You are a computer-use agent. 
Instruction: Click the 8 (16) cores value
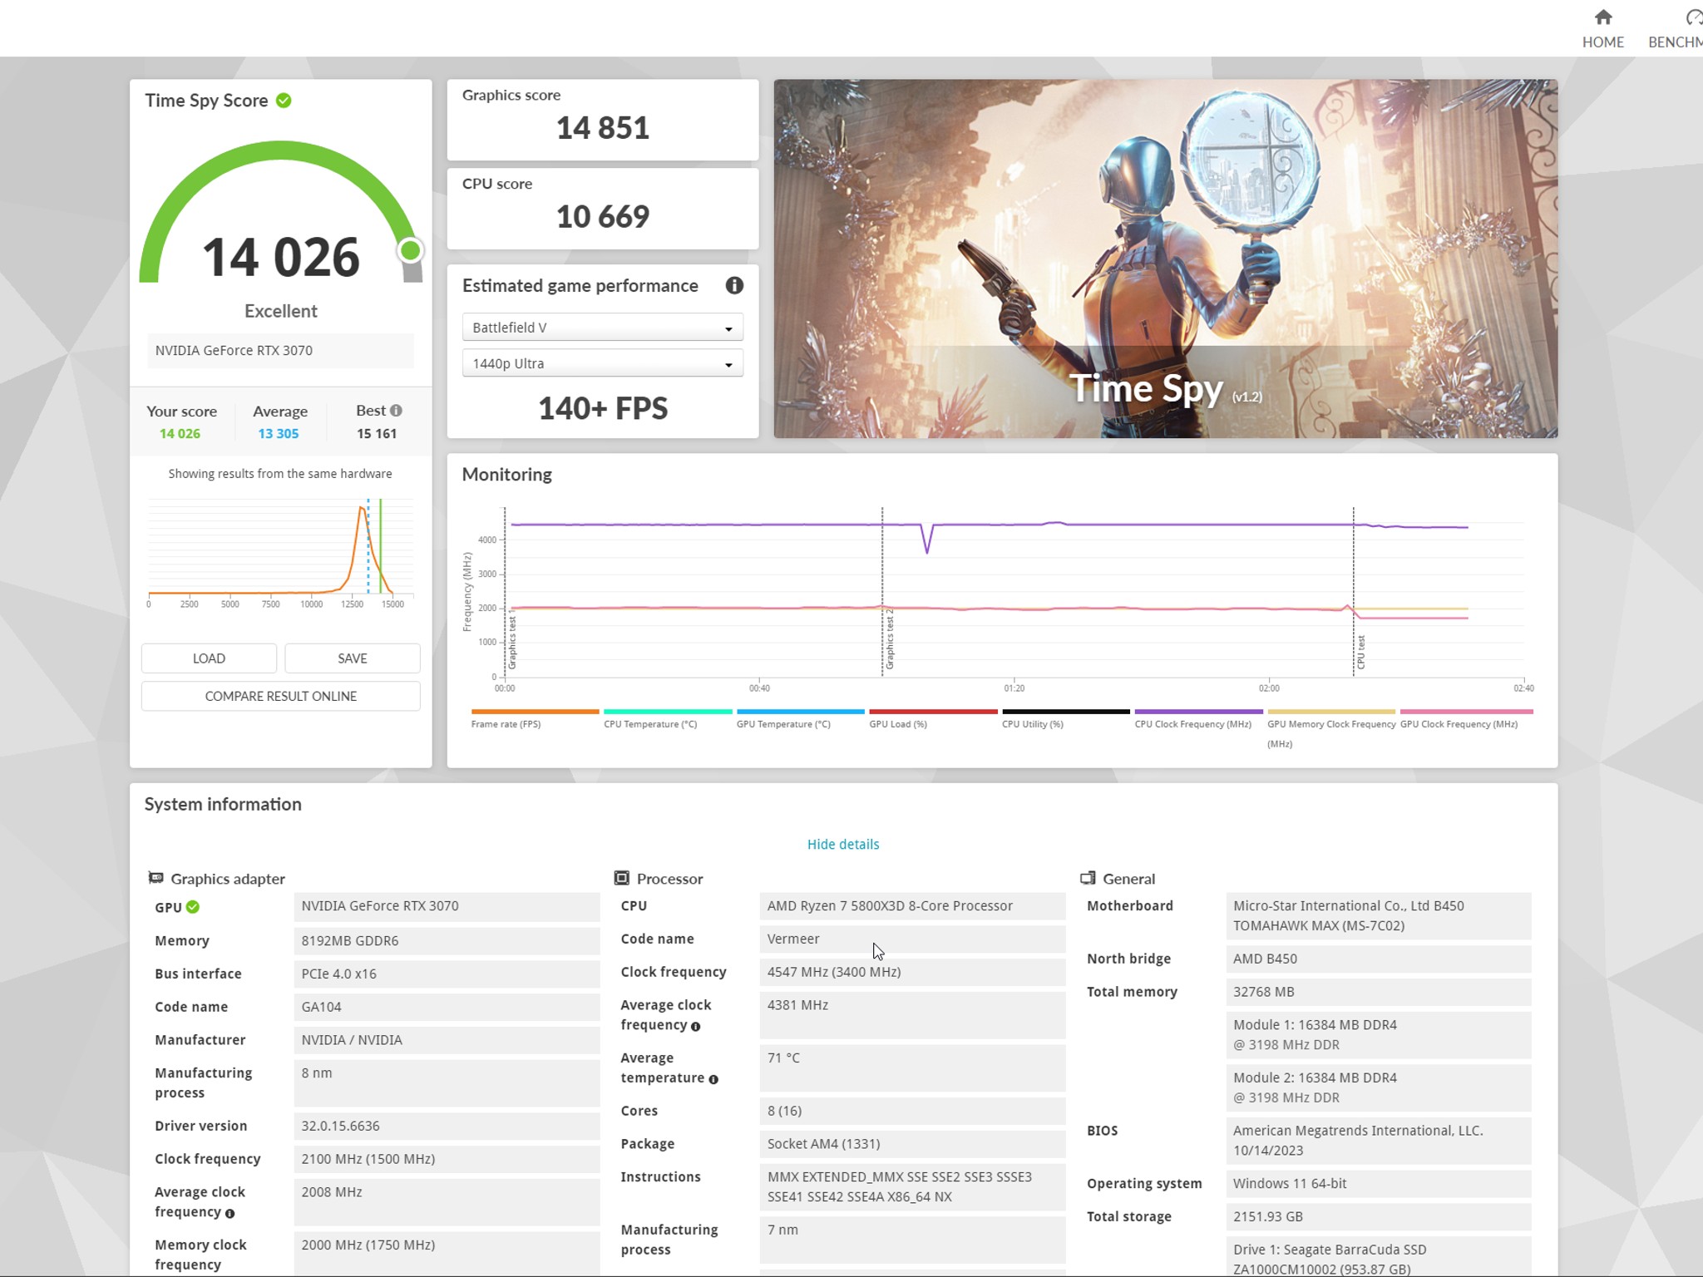coord(912,1111)
